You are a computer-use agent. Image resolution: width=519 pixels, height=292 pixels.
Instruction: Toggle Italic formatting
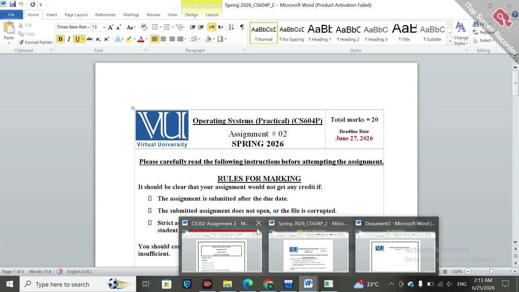69,39
